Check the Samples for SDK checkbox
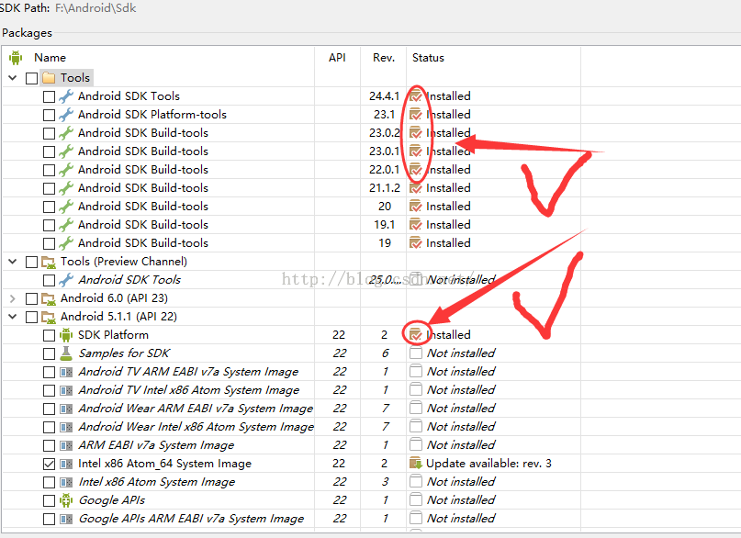The image size is (741, 538). tap(49, 353)
